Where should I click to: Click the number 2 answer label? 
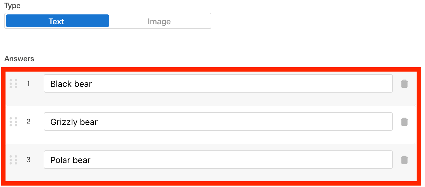point(28,122)
